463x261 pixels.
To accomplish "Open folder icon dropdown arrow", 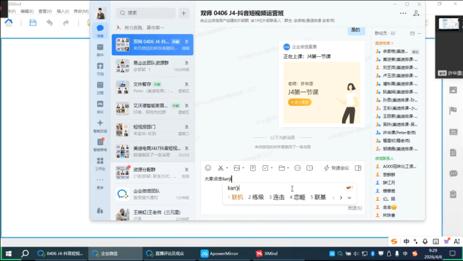I will pyautogui.click(x=288, y=168).
